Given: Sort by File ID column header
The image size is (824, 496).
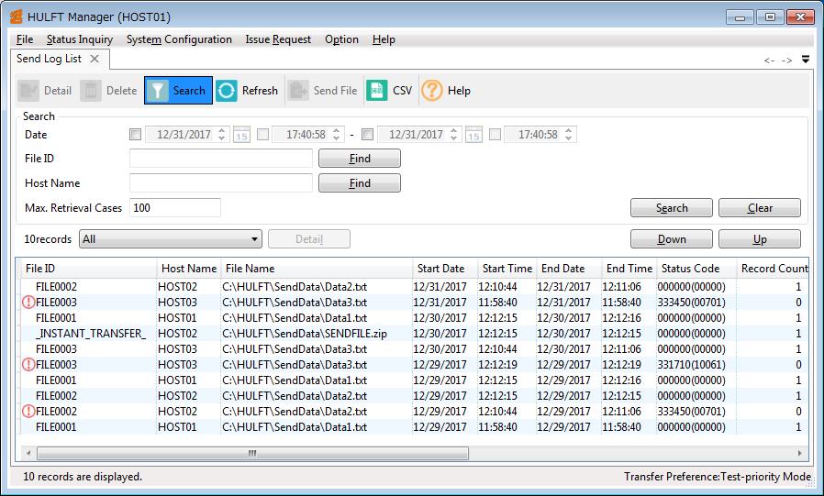Looking at the screenshot, I should pyautogui.click(x=88, y=269).
